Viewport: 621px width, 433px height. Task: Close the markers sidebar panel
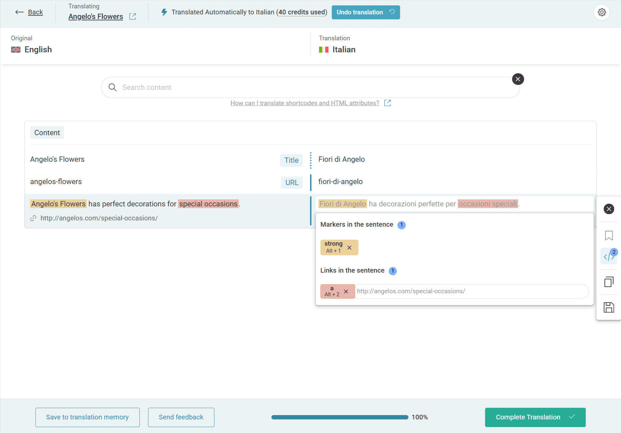point(609,209)
